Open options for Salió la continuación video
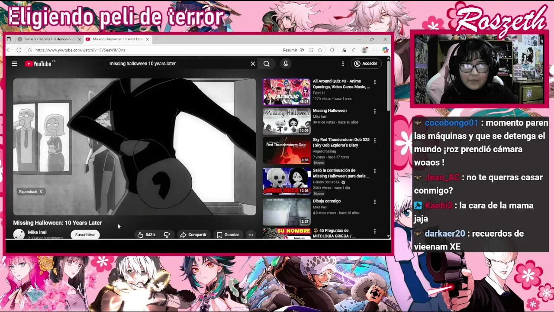Screen dimensions: 554x312 click(375, 171)
